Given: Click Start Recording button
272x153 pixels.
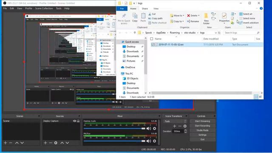Looking at the screenshot, I should (202, 126).
